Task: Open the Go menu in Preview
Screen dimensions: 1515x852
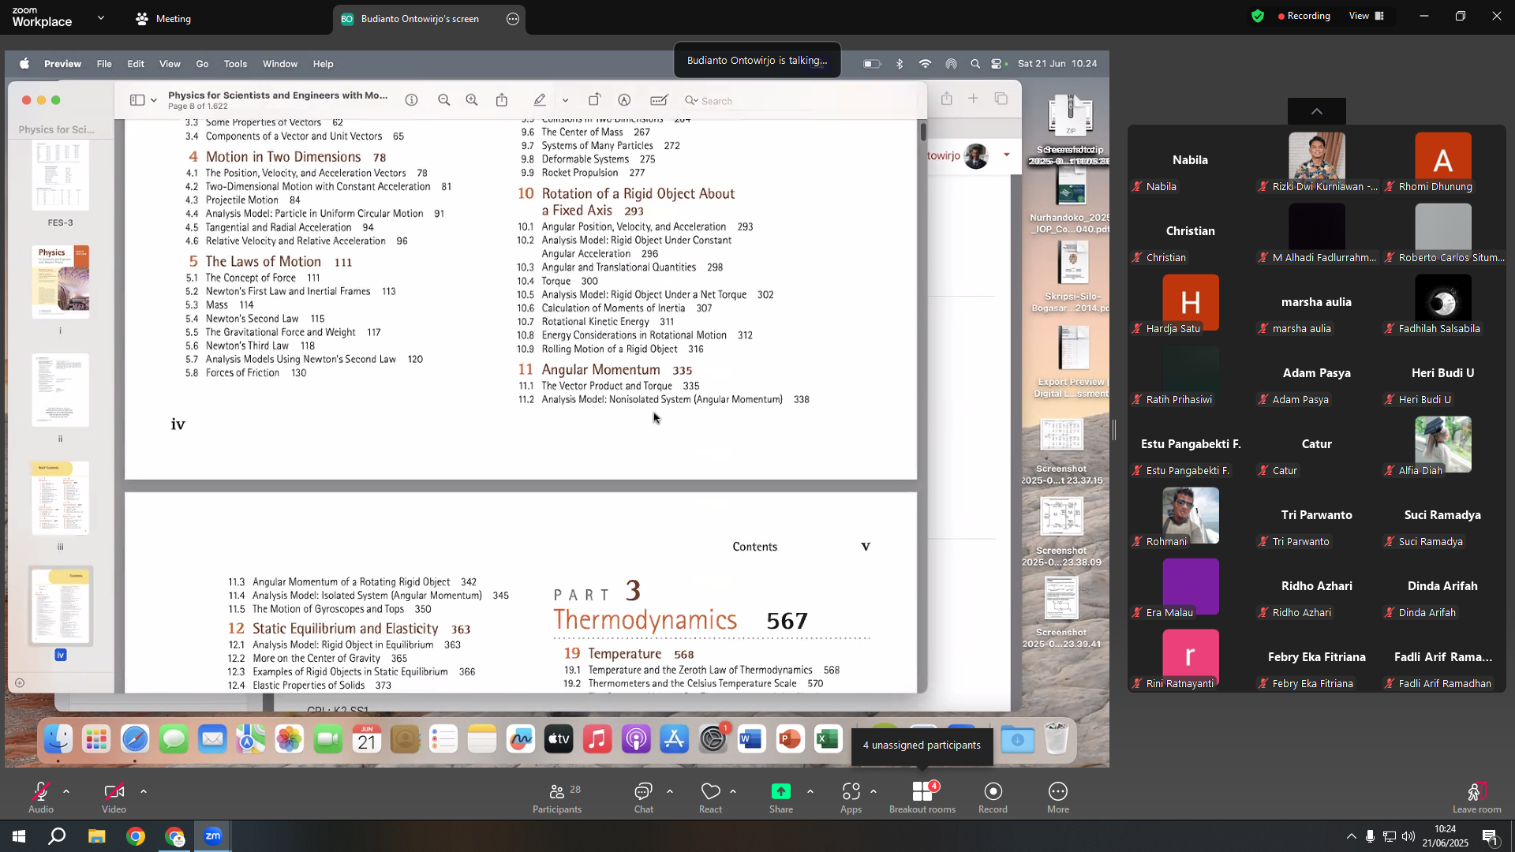Action: [x=202, y=64]
